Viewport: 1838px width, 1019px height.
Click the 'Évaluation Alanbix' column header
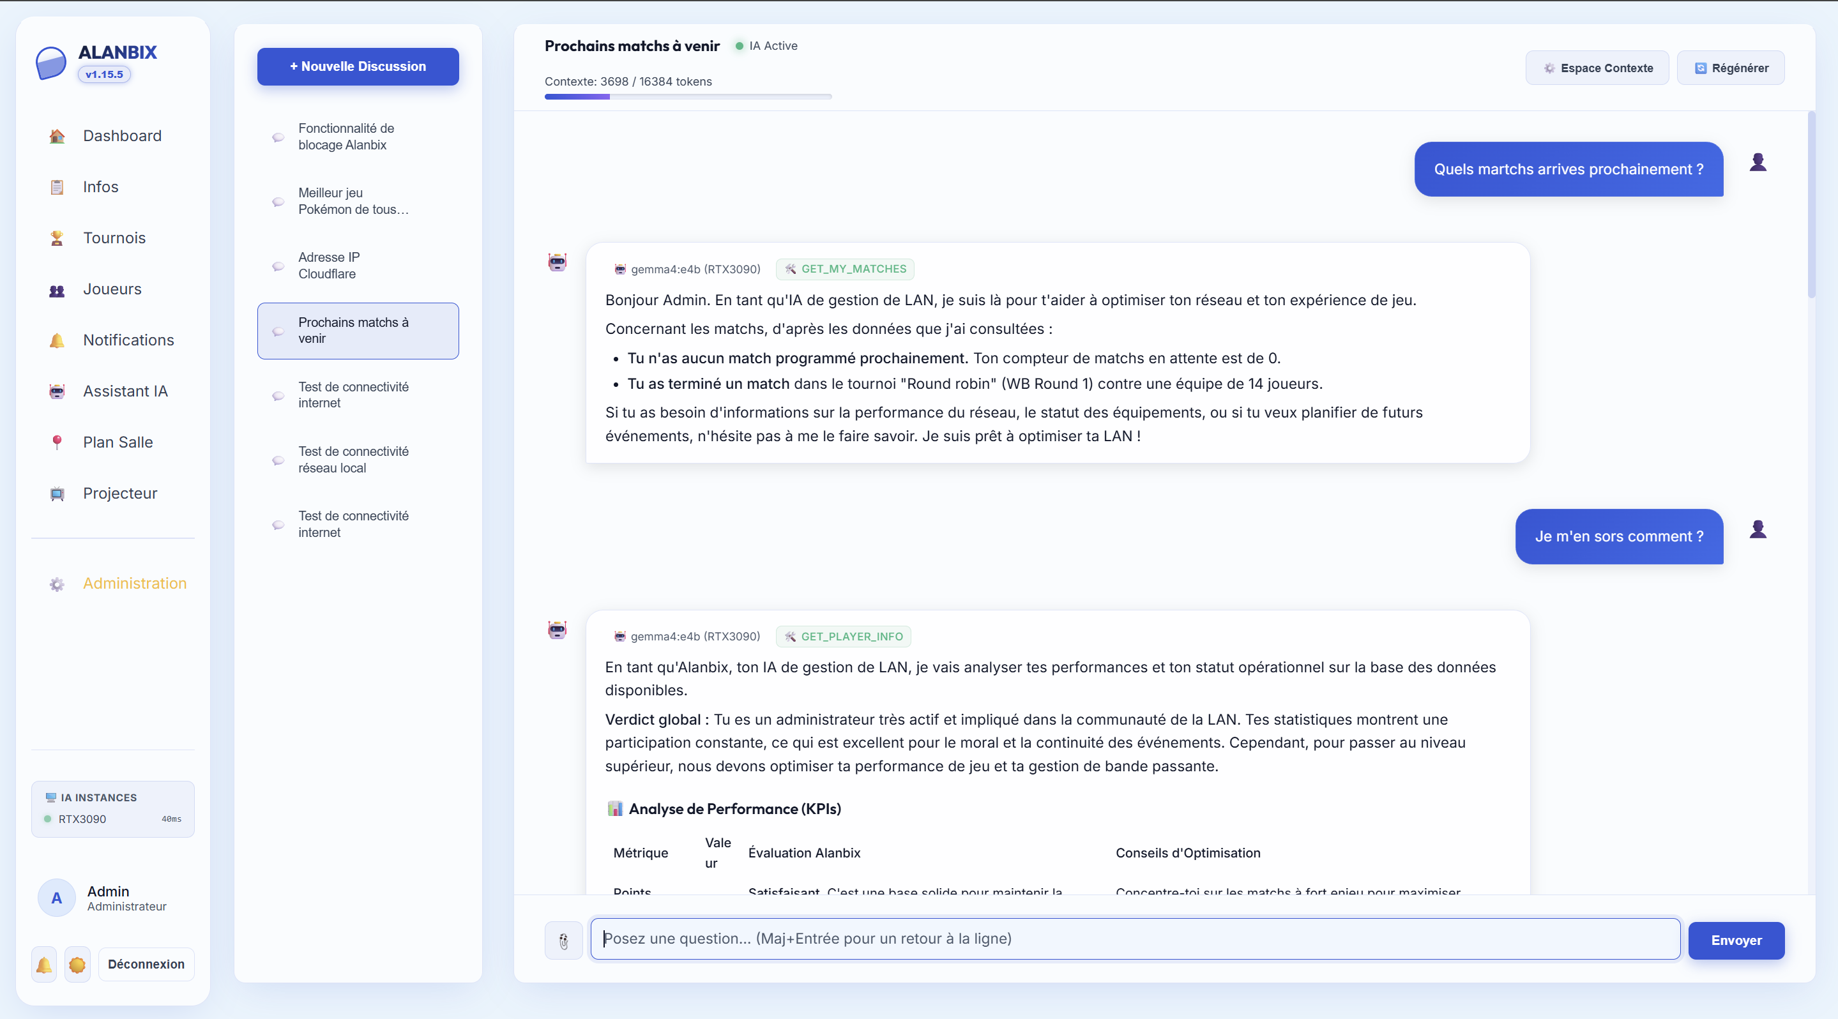tap(804, 854)
